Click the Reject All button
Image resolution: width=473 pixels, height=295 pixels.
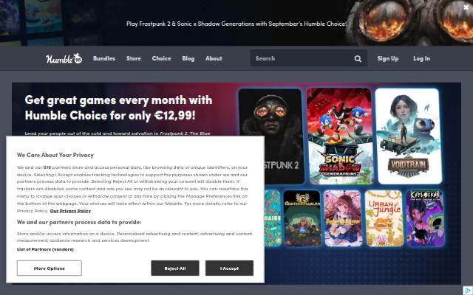click(175, 268)
